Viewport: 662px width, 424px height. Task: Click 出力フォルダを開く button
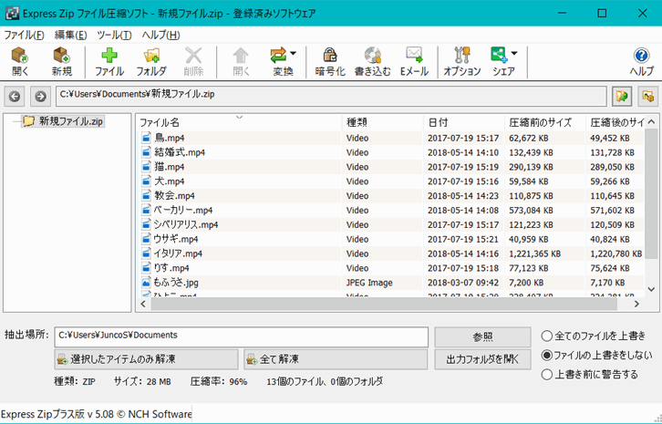tap(482, 359)
